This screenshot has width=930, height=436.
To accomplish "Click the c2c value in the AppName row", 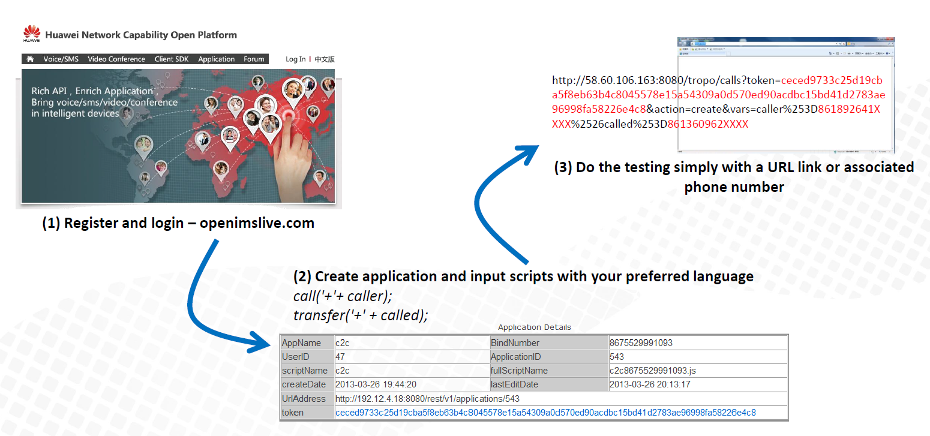I will pyautogui.click(x=343, y=343).
